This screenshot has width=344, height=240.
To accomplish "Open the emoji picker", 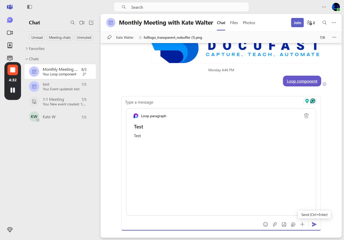I will pos(266,224).
